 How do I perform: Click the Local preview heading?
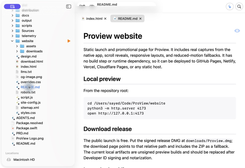pos(102,79)
